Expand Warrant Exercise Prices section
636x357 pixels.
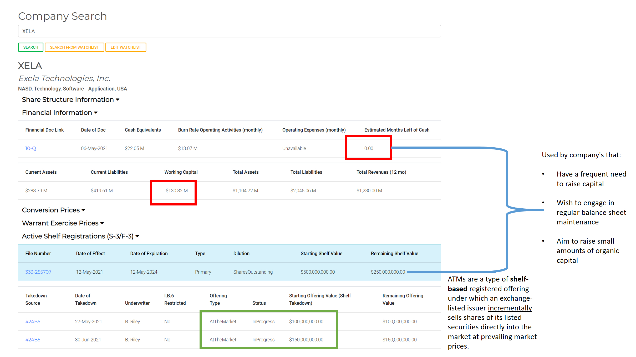point(63,223)
